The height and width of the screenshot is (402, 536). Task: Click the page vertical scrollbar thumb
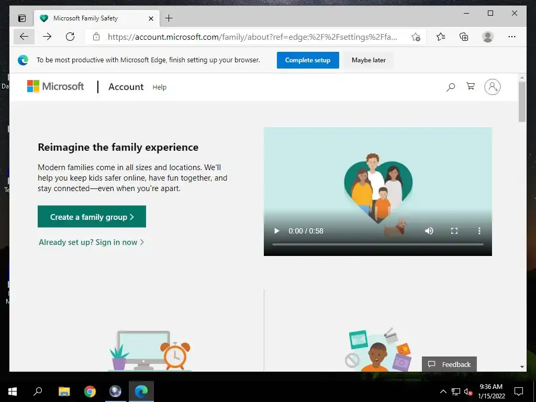[x=522, y=102]
